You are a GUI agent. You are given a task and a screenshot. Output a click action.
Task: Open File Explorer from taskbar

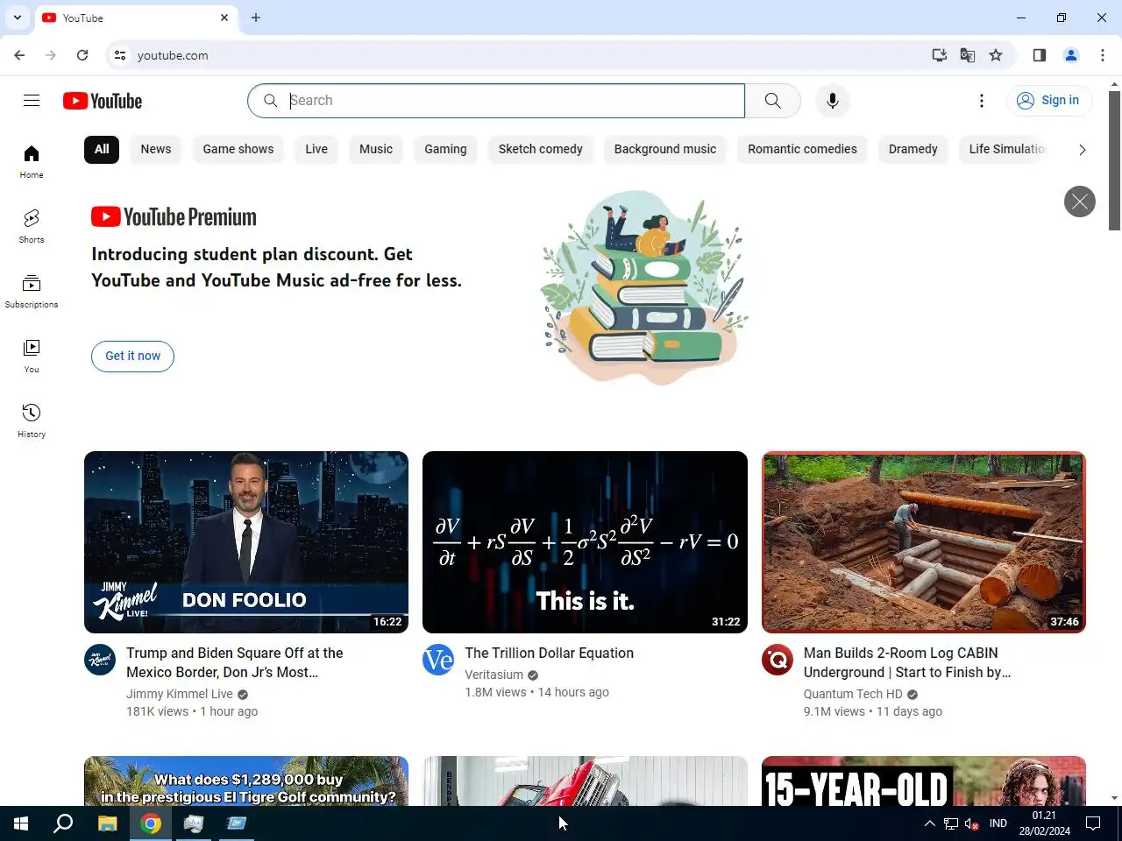[x=107, y=823]
